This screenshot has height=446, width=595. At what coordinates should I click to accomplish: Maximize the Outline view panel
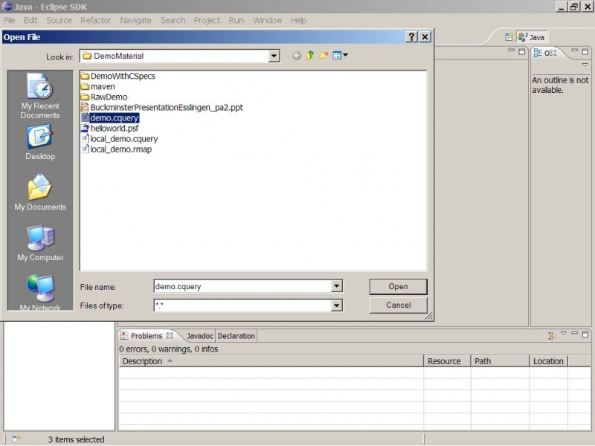coord(585,51)
